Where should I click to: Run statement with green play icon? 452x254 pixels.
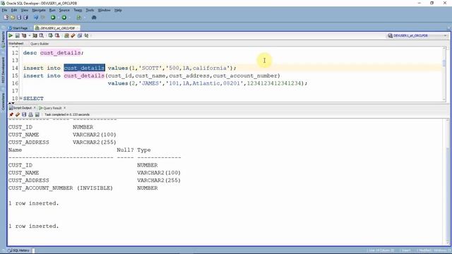pyautogui.click(x=11, y=36)
